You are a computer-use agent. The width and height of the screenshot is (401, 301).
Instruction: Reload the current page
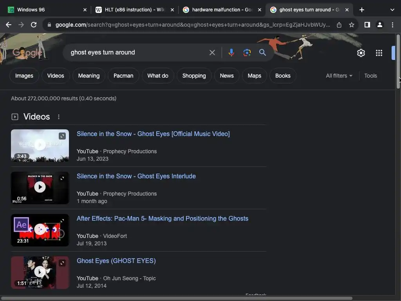tap(34, 25)
